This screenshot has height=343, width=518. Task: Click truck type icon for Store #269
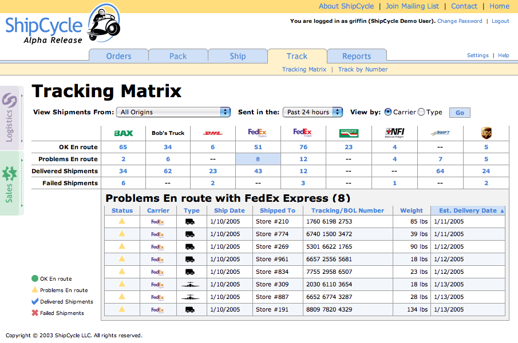click(189, 247)
